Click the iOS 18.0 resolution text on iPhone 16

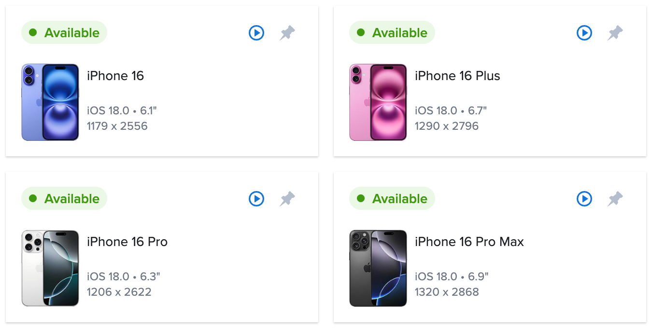pyautogui.click(x=118, y=118)
